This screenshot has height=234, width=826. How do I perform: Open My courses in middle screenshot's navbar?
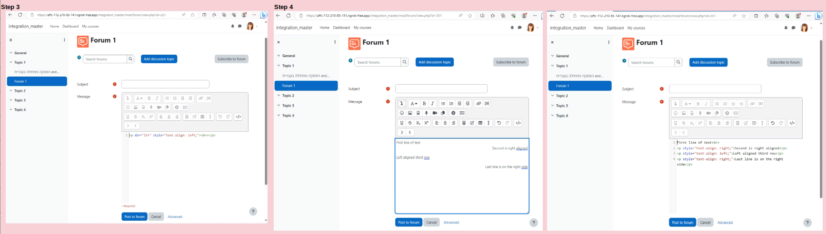(362, 28)
